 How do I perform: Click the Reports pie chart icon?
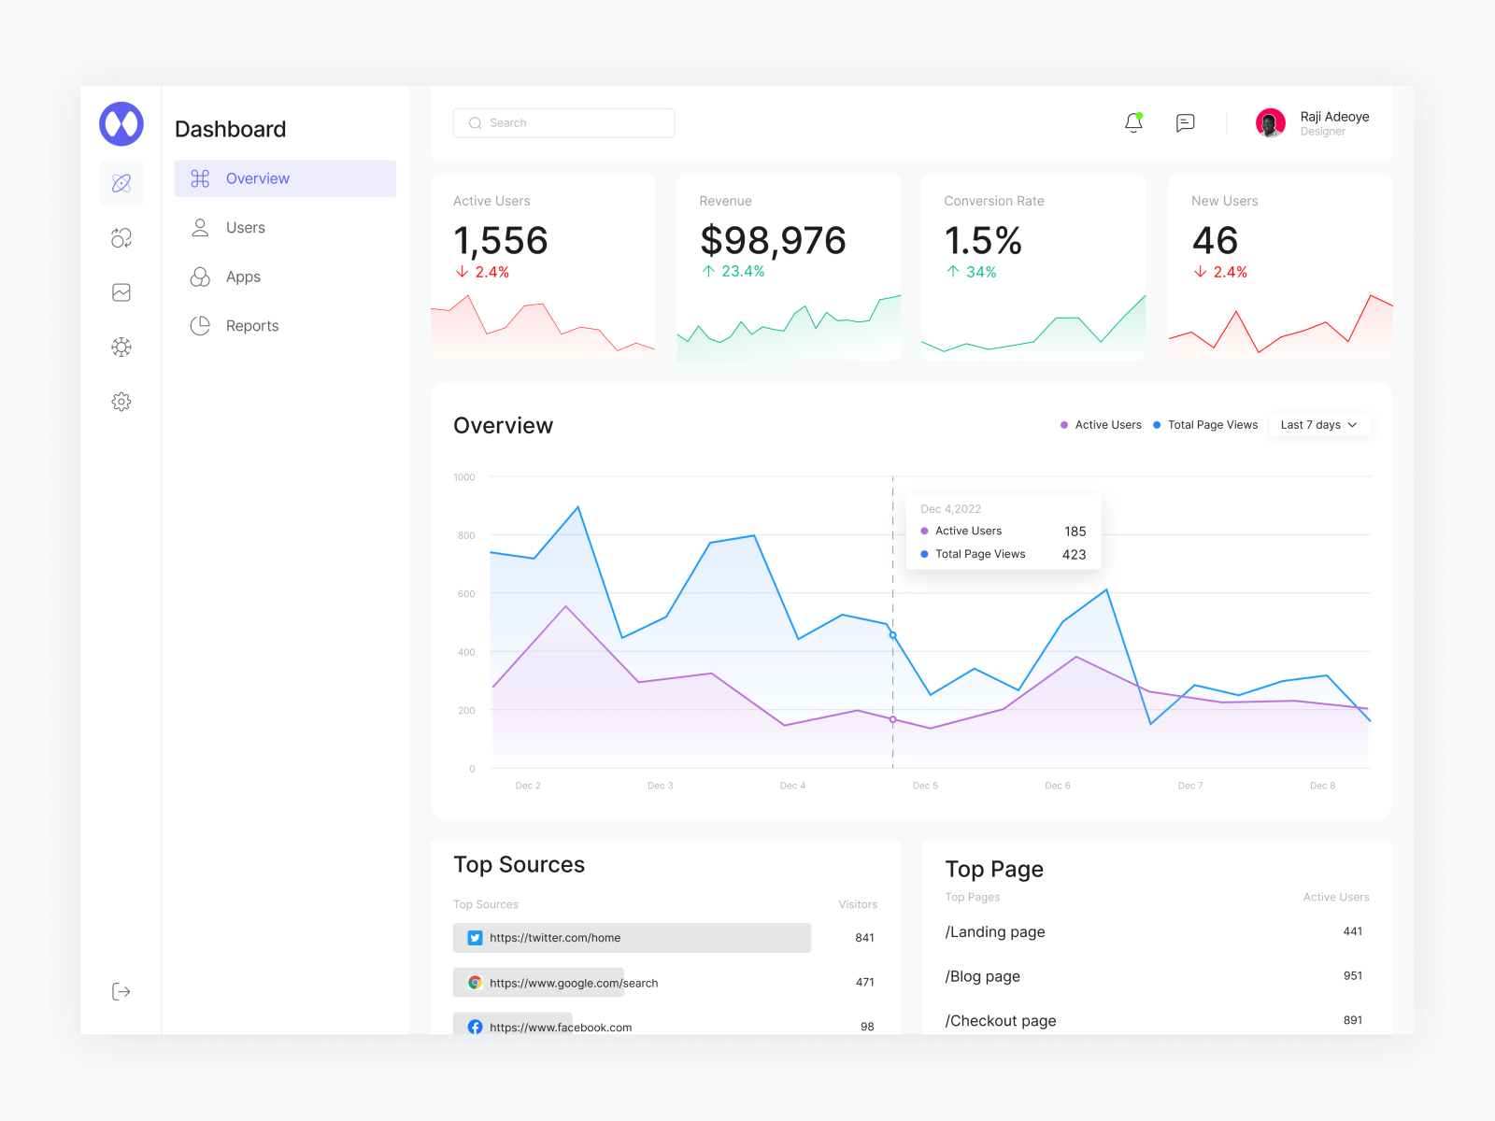(x=200, y=326)
